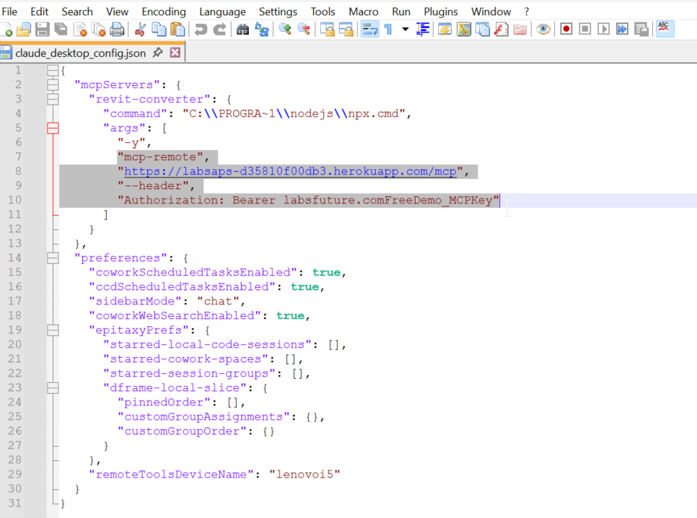
Task: Toggle the ABC spell check icon
Action: pos(665,29)
